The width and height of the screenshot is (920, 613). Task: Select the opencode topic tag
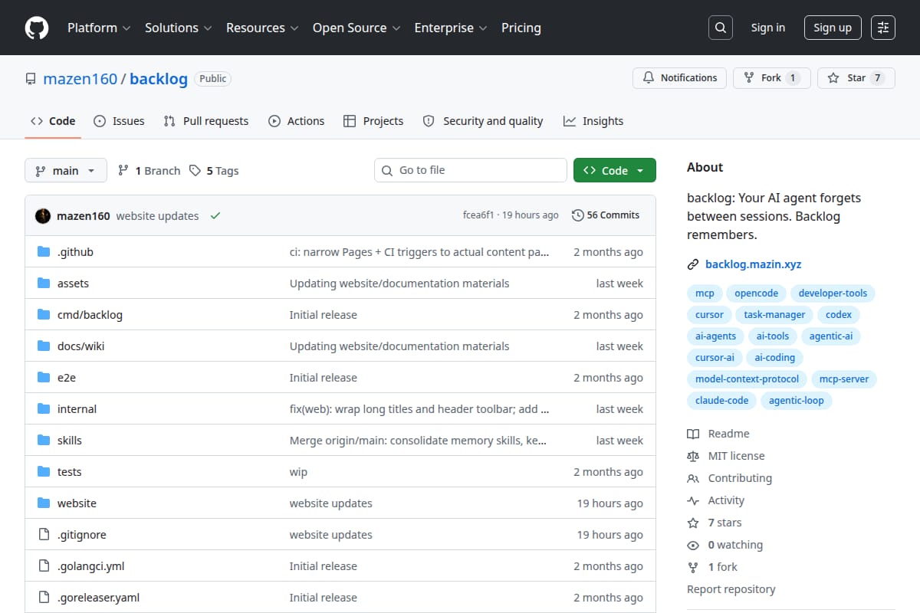point(756,293)
